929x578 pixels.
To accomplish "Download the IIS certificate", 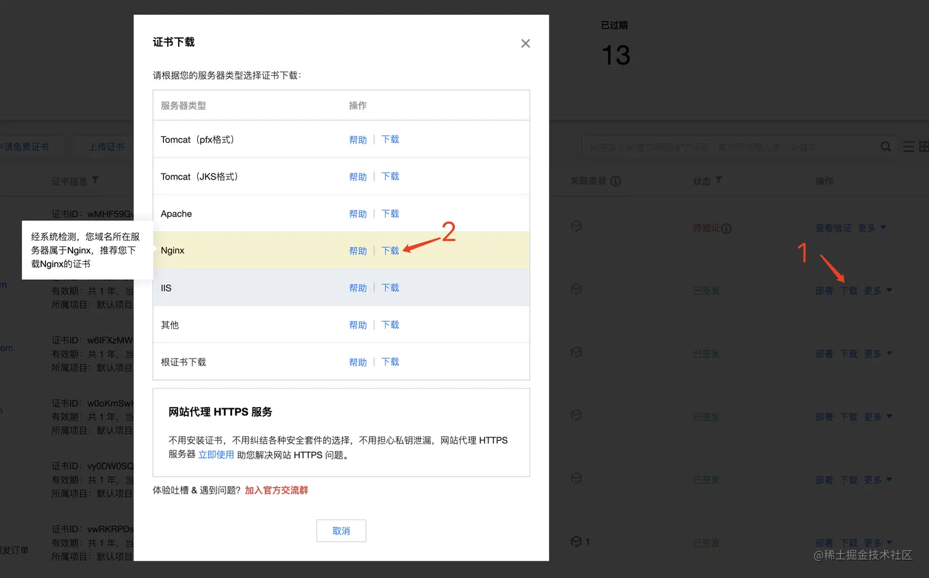I will click(390, 288).
